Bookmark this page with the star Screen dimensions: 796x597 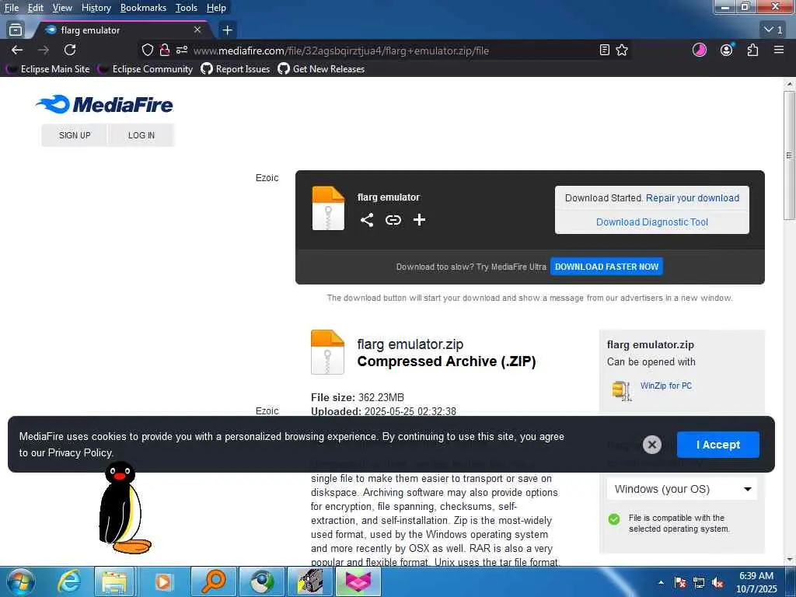(x=622, y=50)
